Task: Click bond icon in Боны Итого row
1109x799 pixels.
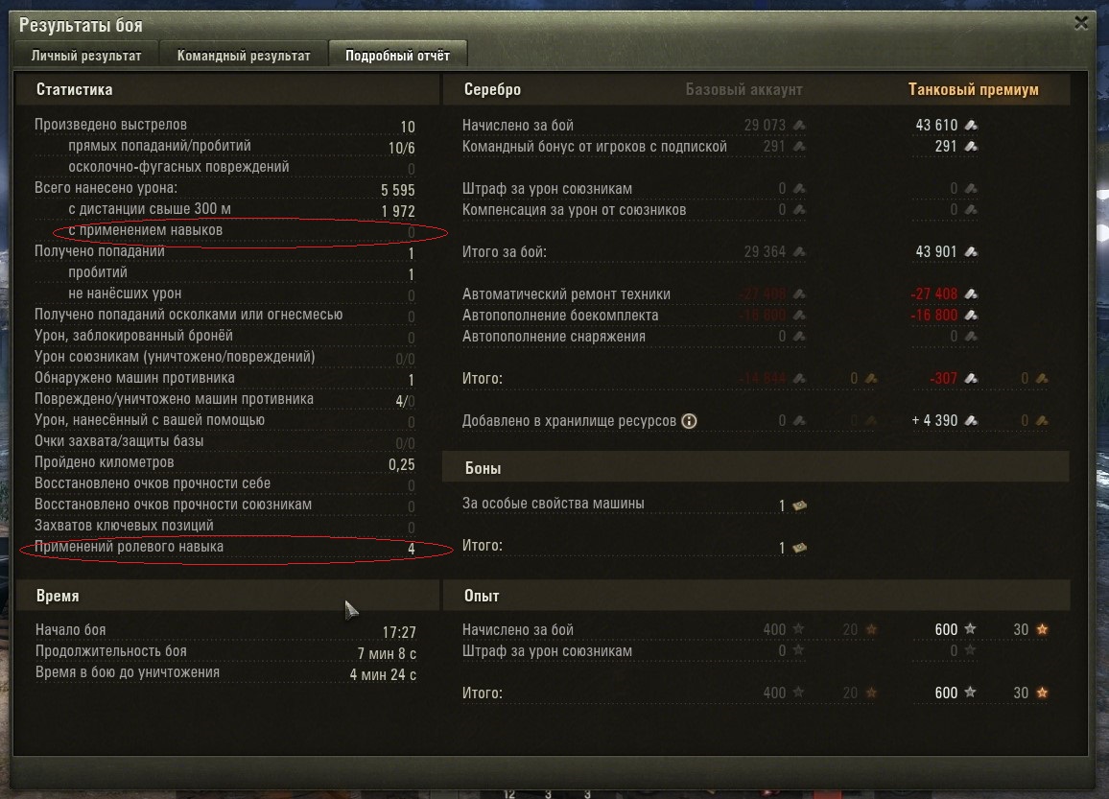Action: click(800, 548)
